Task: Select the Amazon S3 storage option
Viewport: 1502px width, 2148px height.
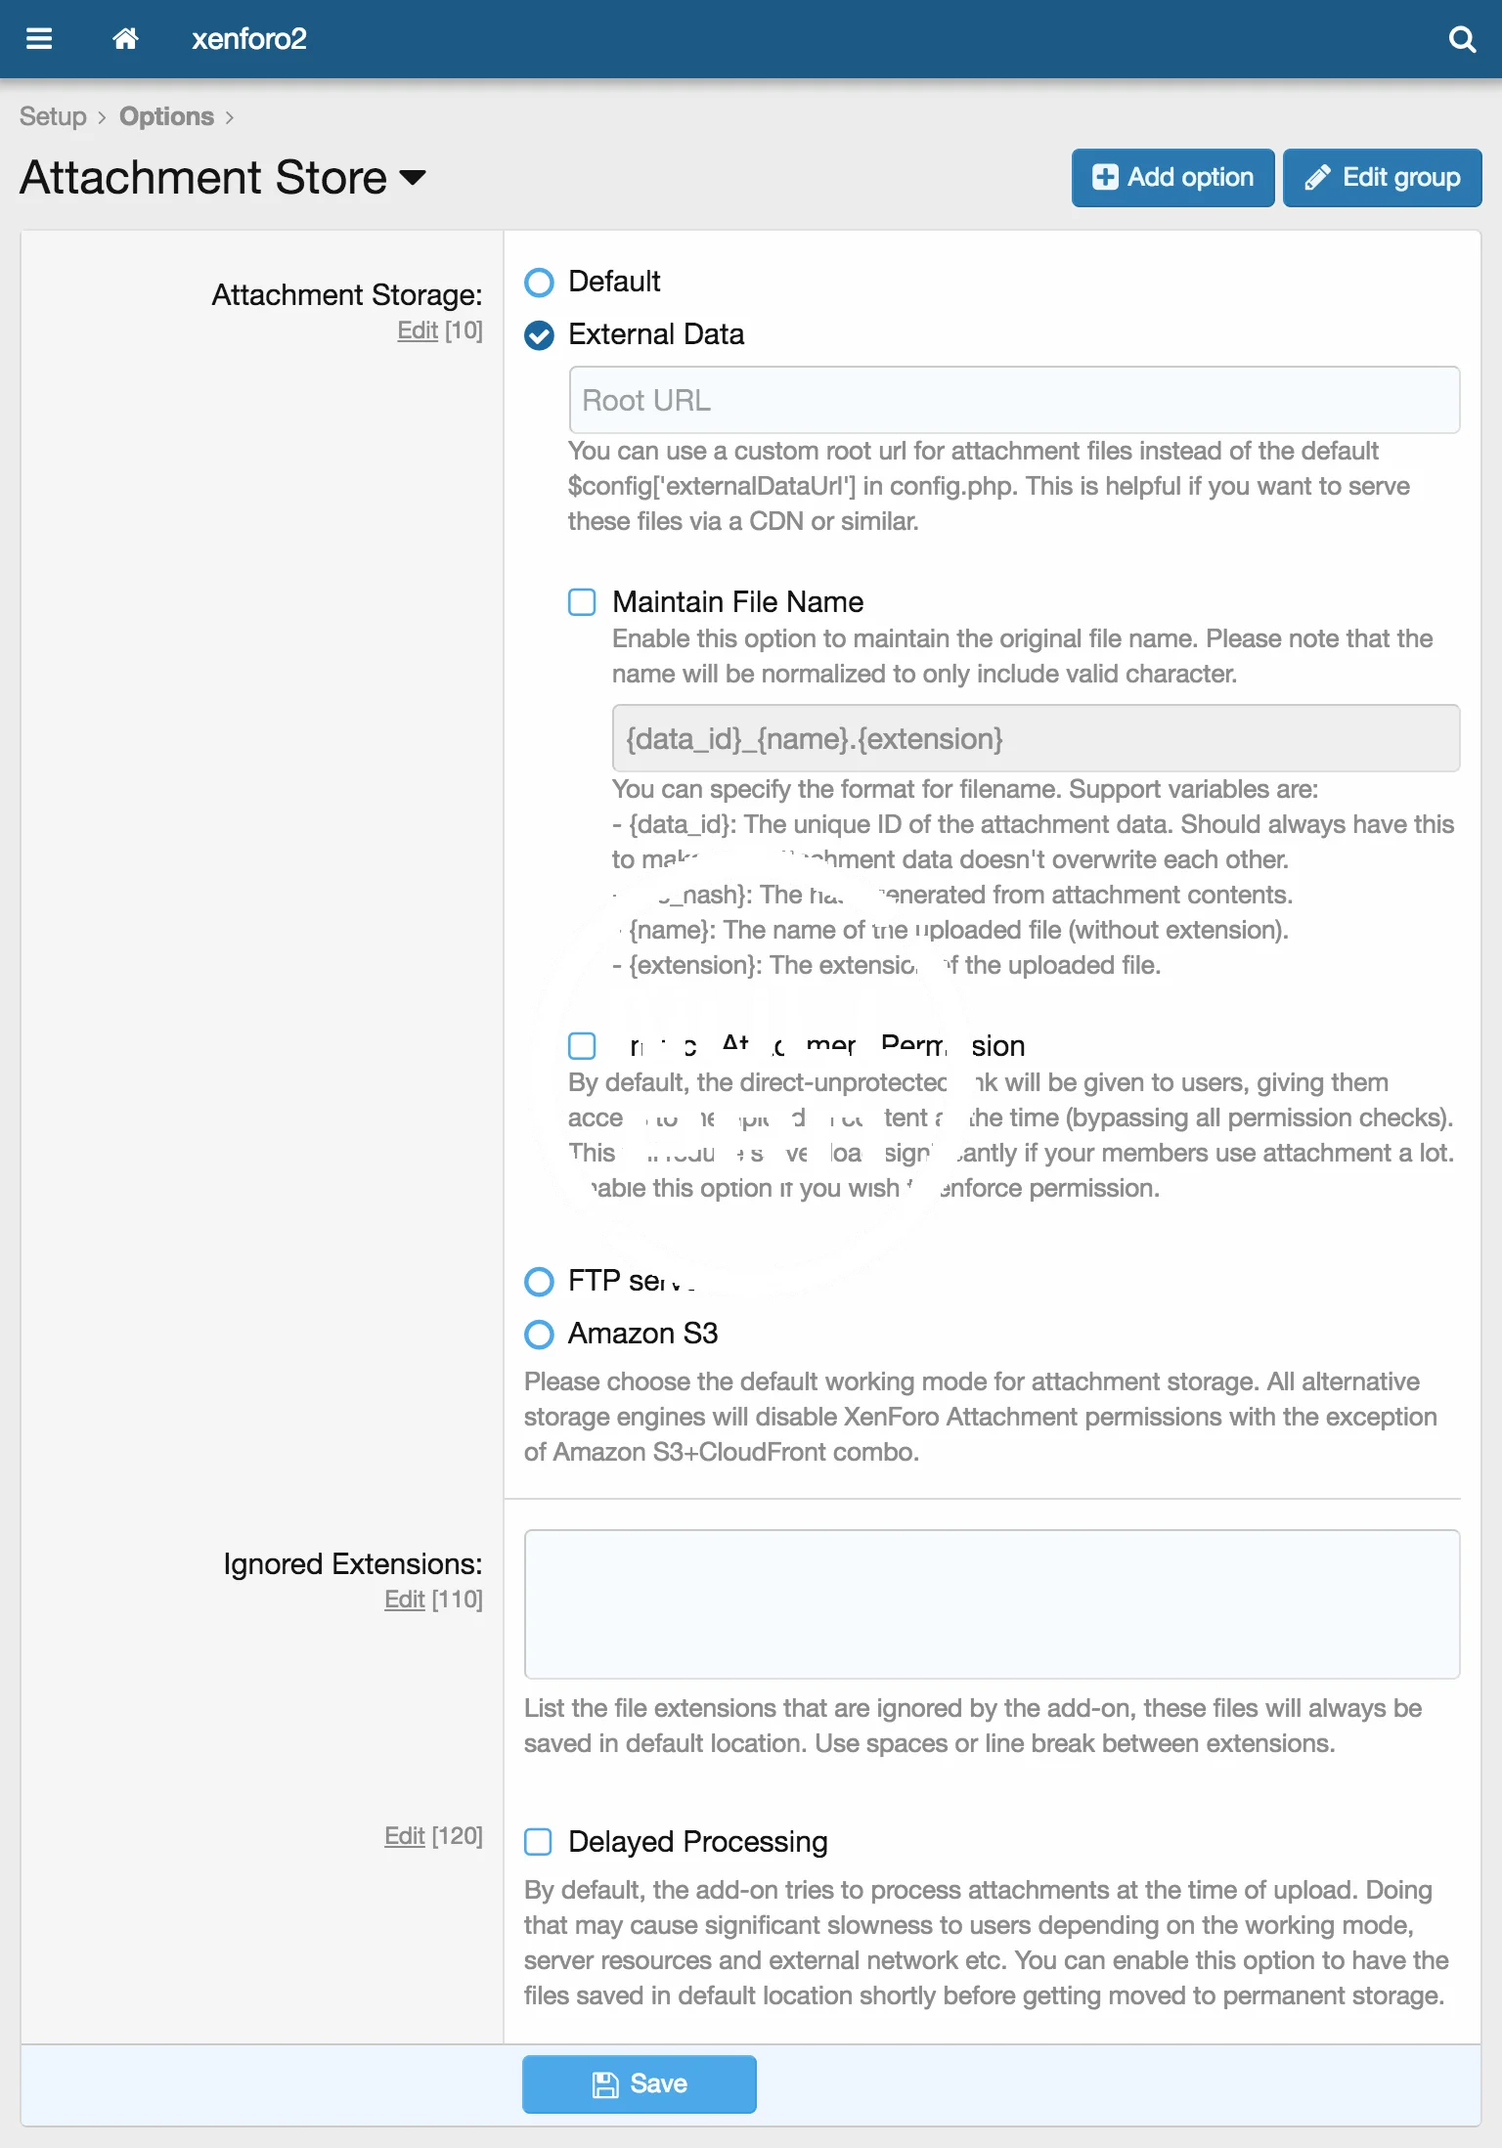Action: 539,1334
